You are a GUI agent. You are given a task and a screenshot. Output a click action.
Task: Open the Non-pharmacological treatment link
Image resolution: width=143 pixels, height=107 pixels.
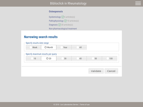coord(63,29)
